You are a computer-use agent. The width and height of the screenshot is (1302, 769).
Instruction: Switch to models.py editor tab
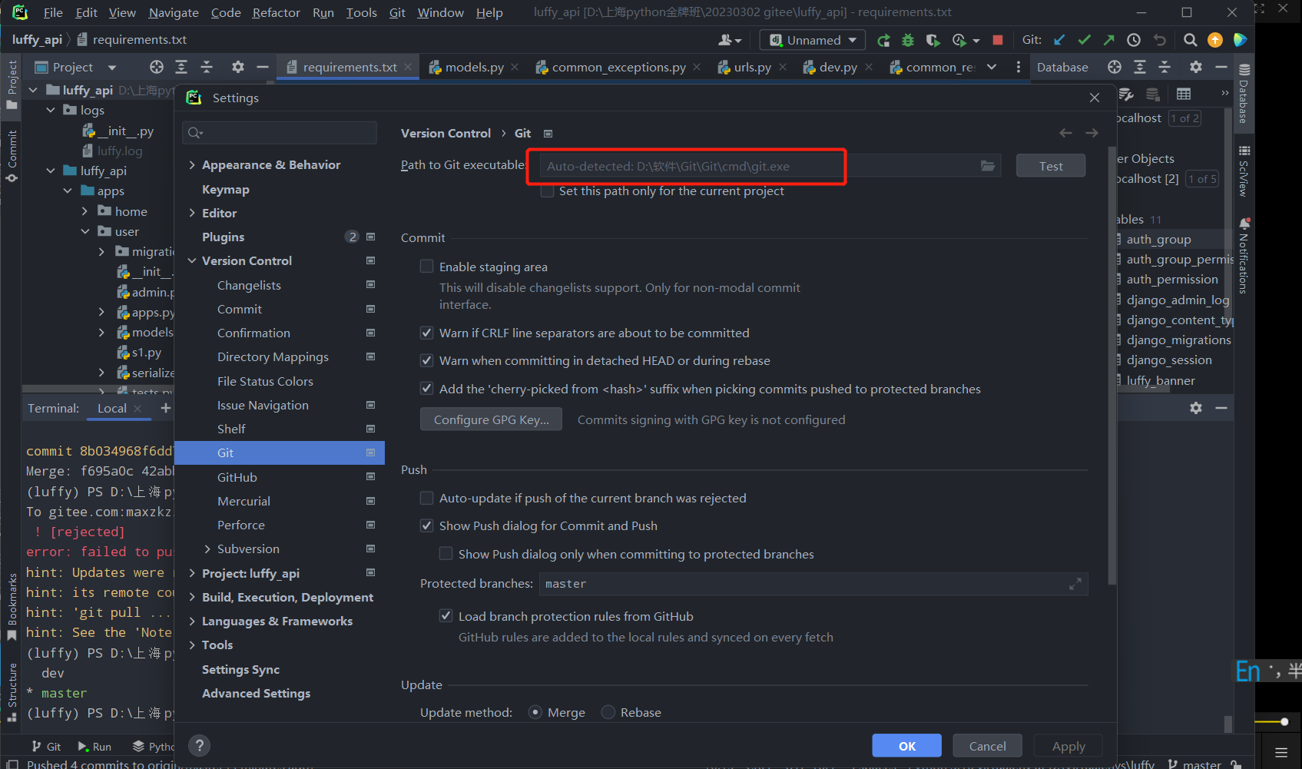pos(474,67)
